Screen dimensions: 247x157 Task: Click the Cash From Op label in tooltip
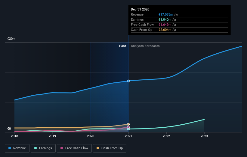(142, 30)
